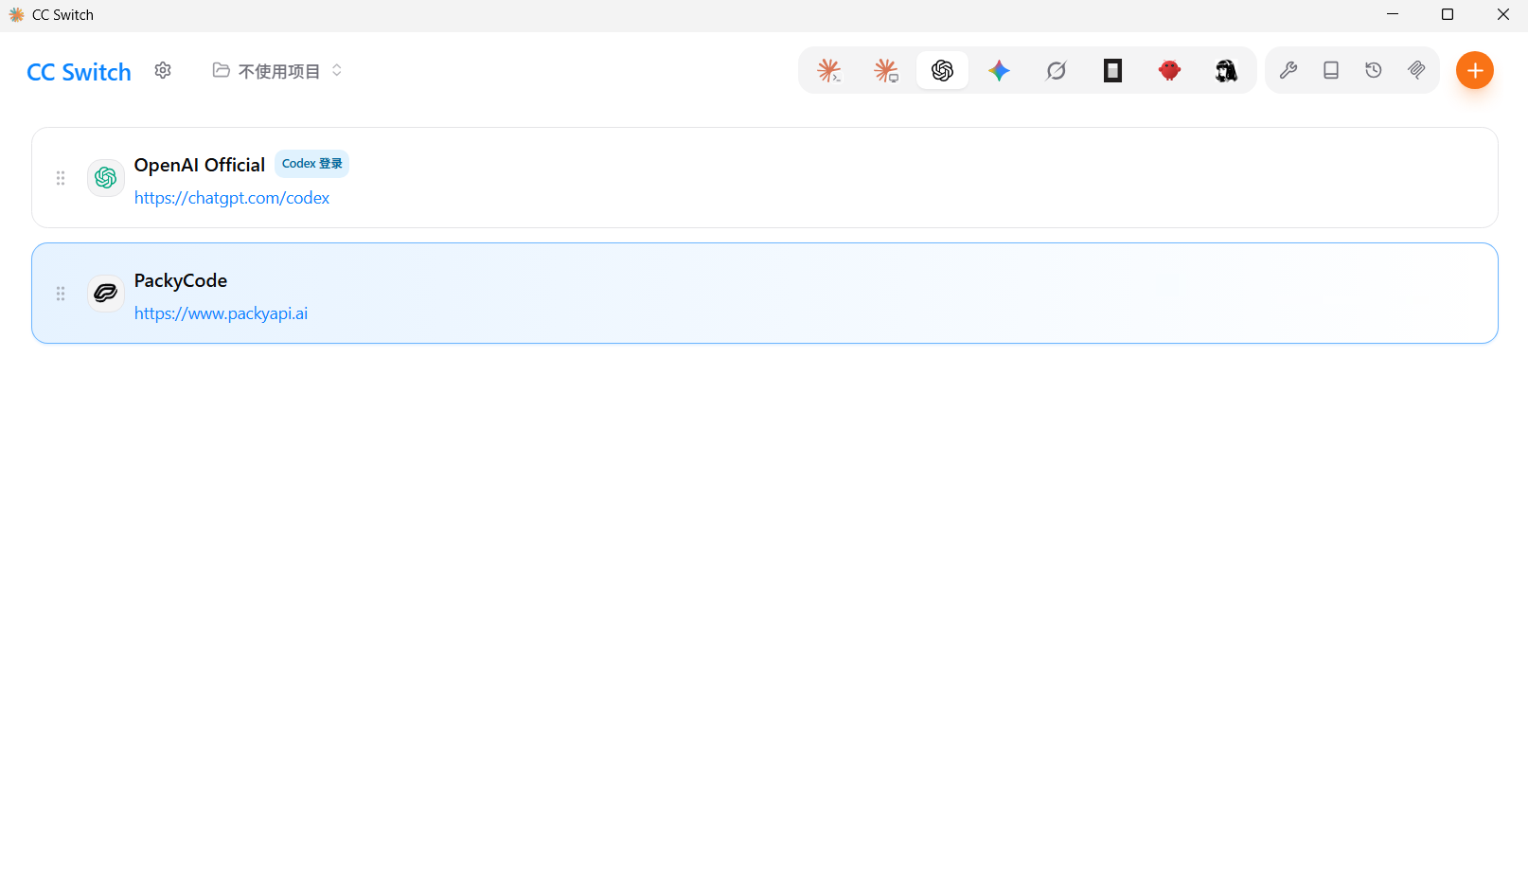Minimize the CC Switch window
The image size is (1528, 875).
(x=1393, y=14)
